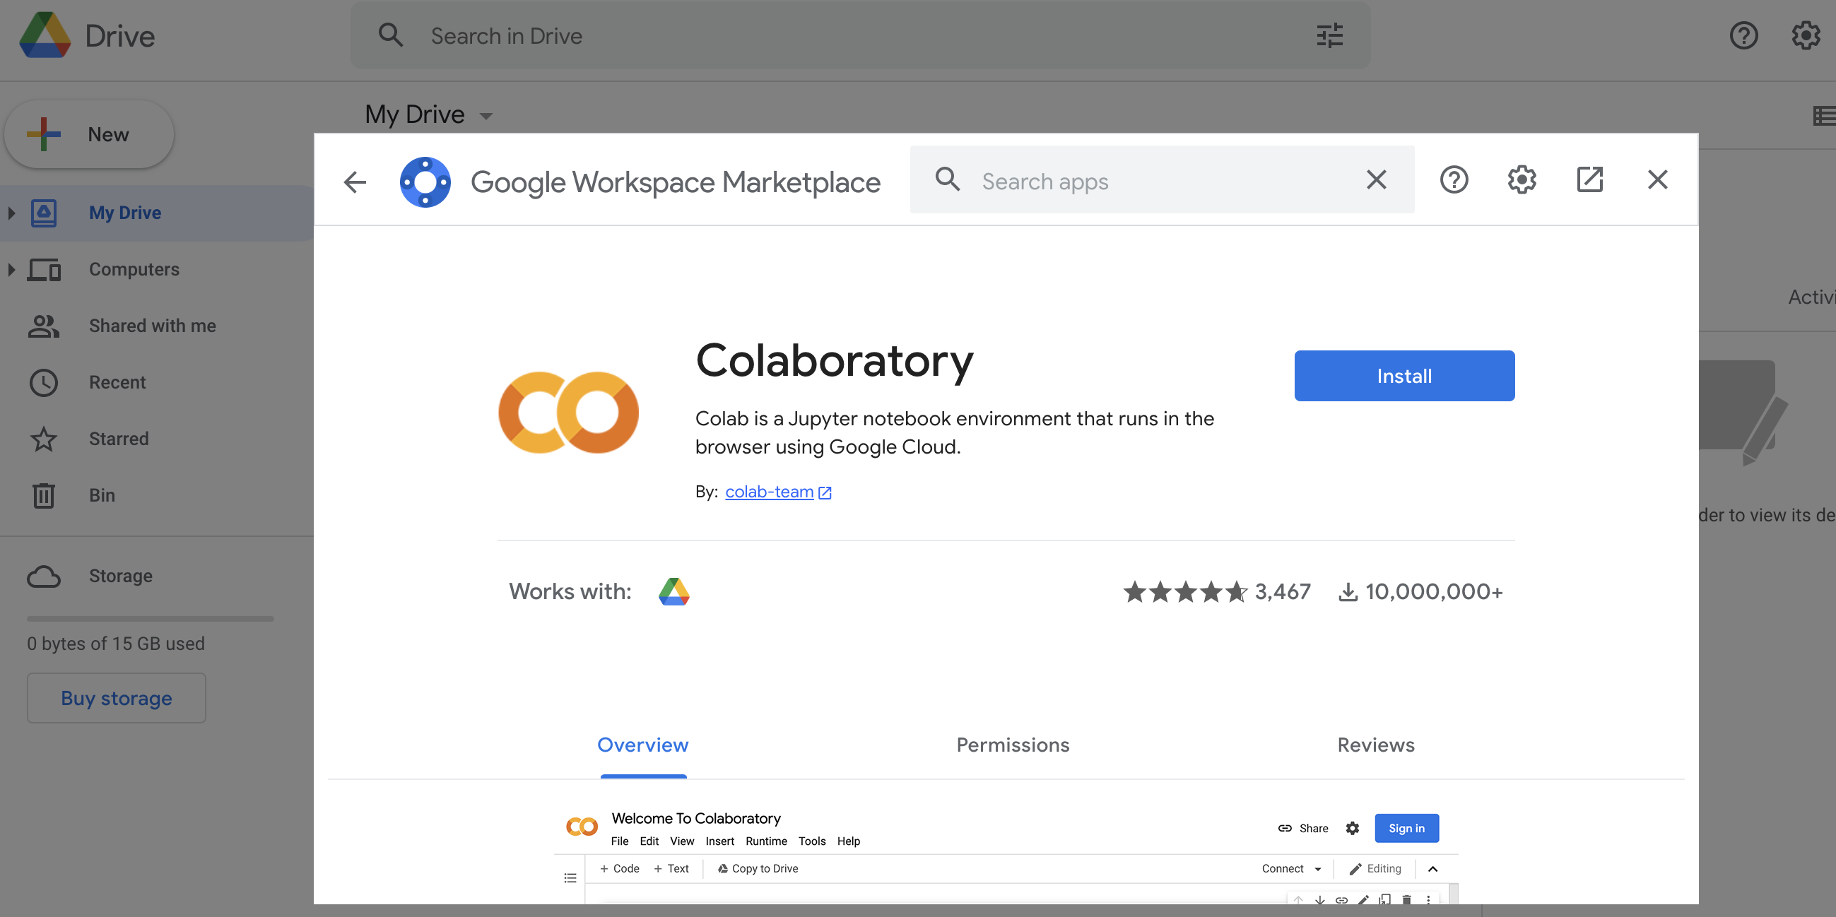This screenshot has width=1836, height=917.
Task: Click the Buy storage button
Action: point(116,698)
